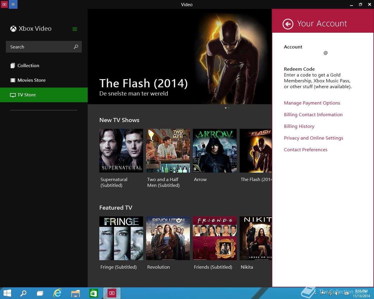374x299 pixels.
Task: Click in the Search field
Action: [44, 47]
